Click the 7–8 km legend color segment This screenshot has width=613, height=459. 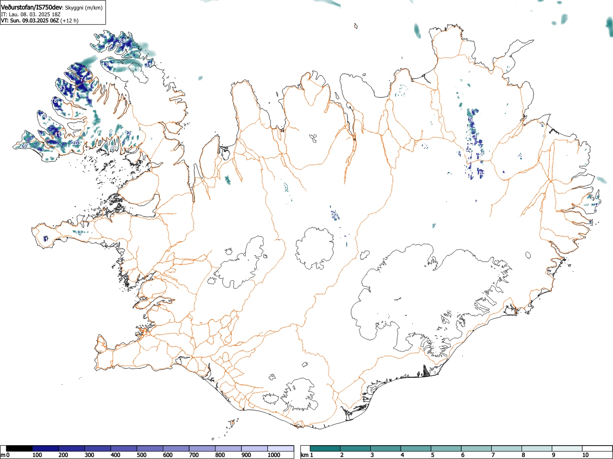pyautogui.click(x=507, y=448)
